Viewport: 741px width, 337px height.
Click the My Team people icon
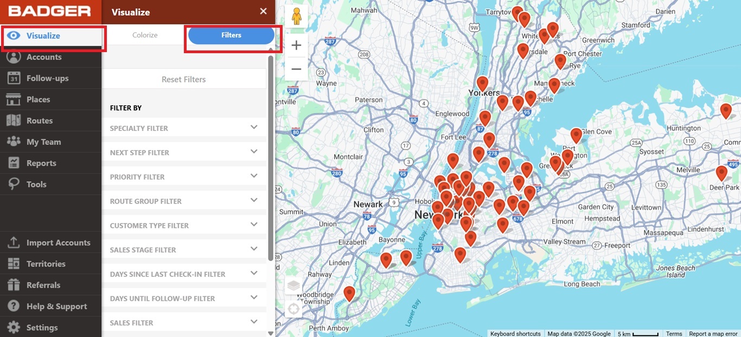point(14,142)
